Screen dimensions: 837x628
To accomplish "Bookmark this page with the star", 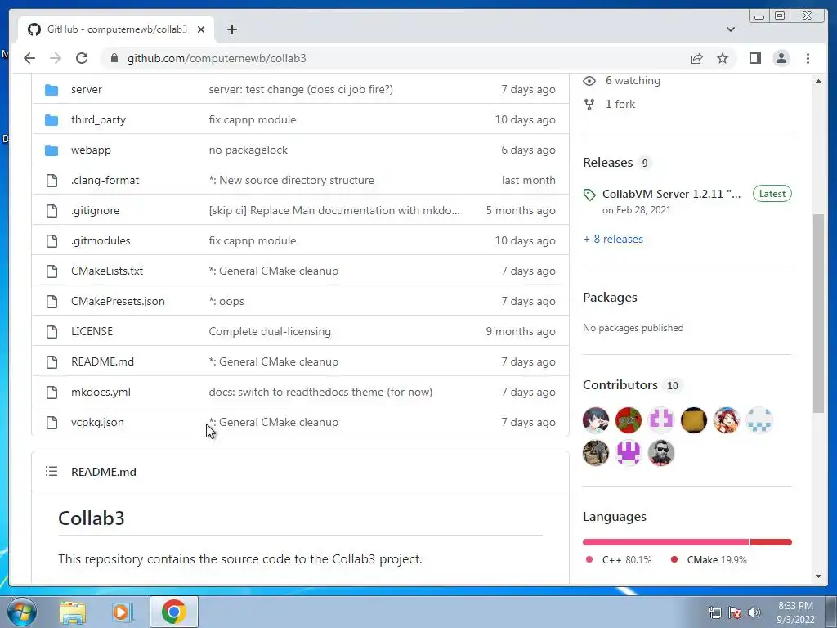I will pyautogui.click(x=723, y=58).
